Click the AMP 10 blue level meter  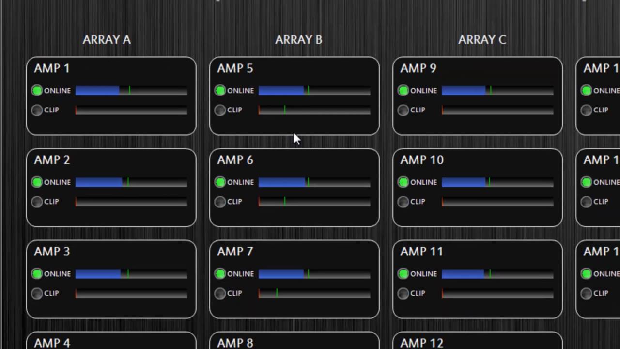click(497, 182)
